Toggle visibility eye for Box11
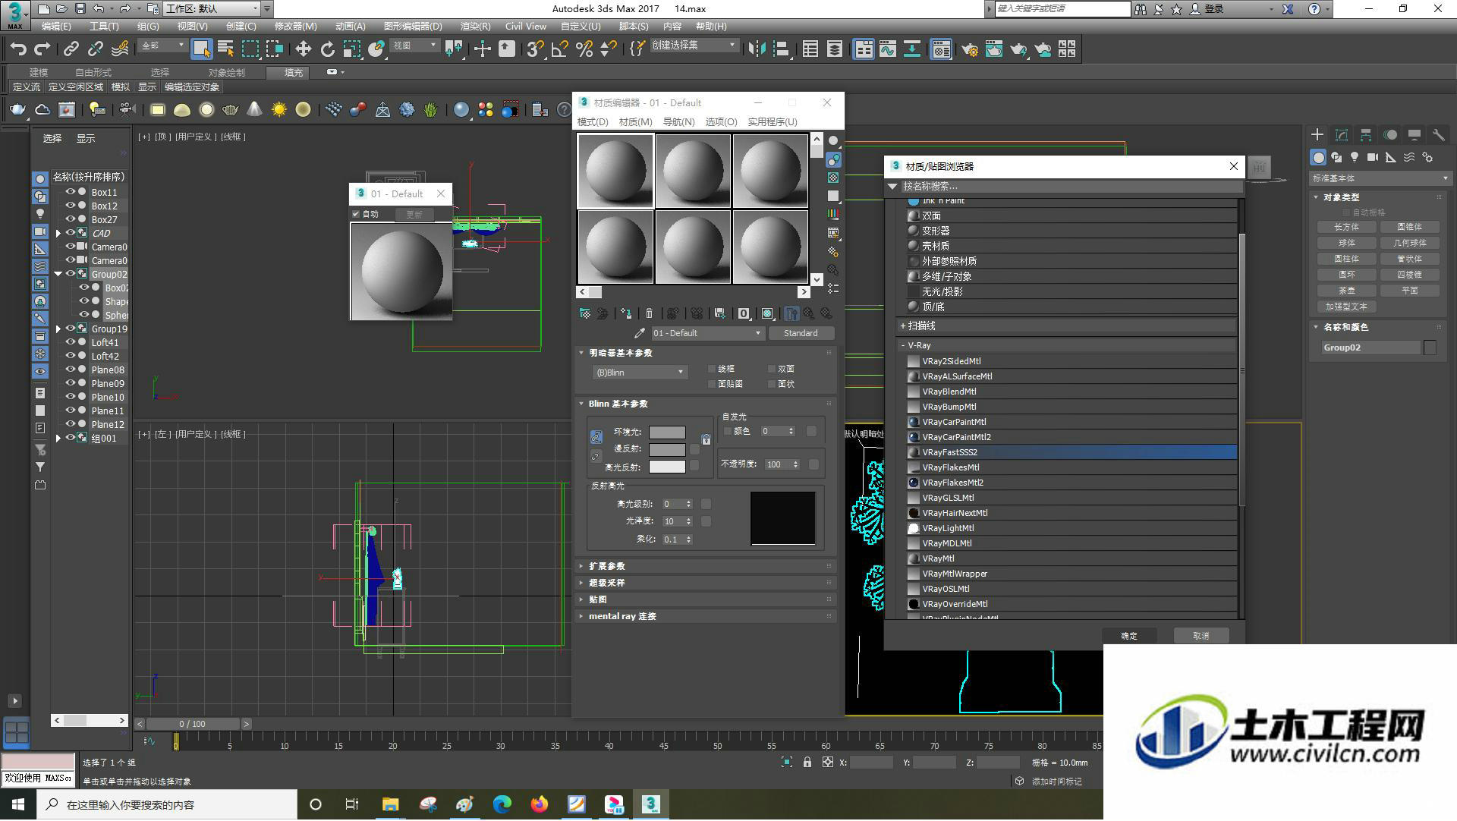Viewport: 1457px width, 821px height. tap(70, 192)
